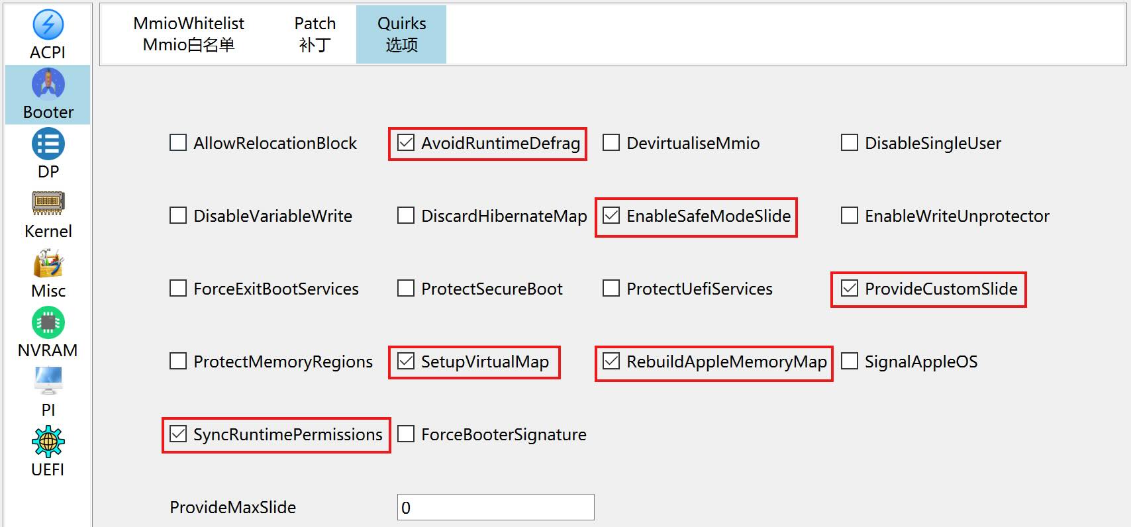Uncheck ProvideCustomSlide
This screenshot has width=1131, height=527.
(x=850, y=289)
